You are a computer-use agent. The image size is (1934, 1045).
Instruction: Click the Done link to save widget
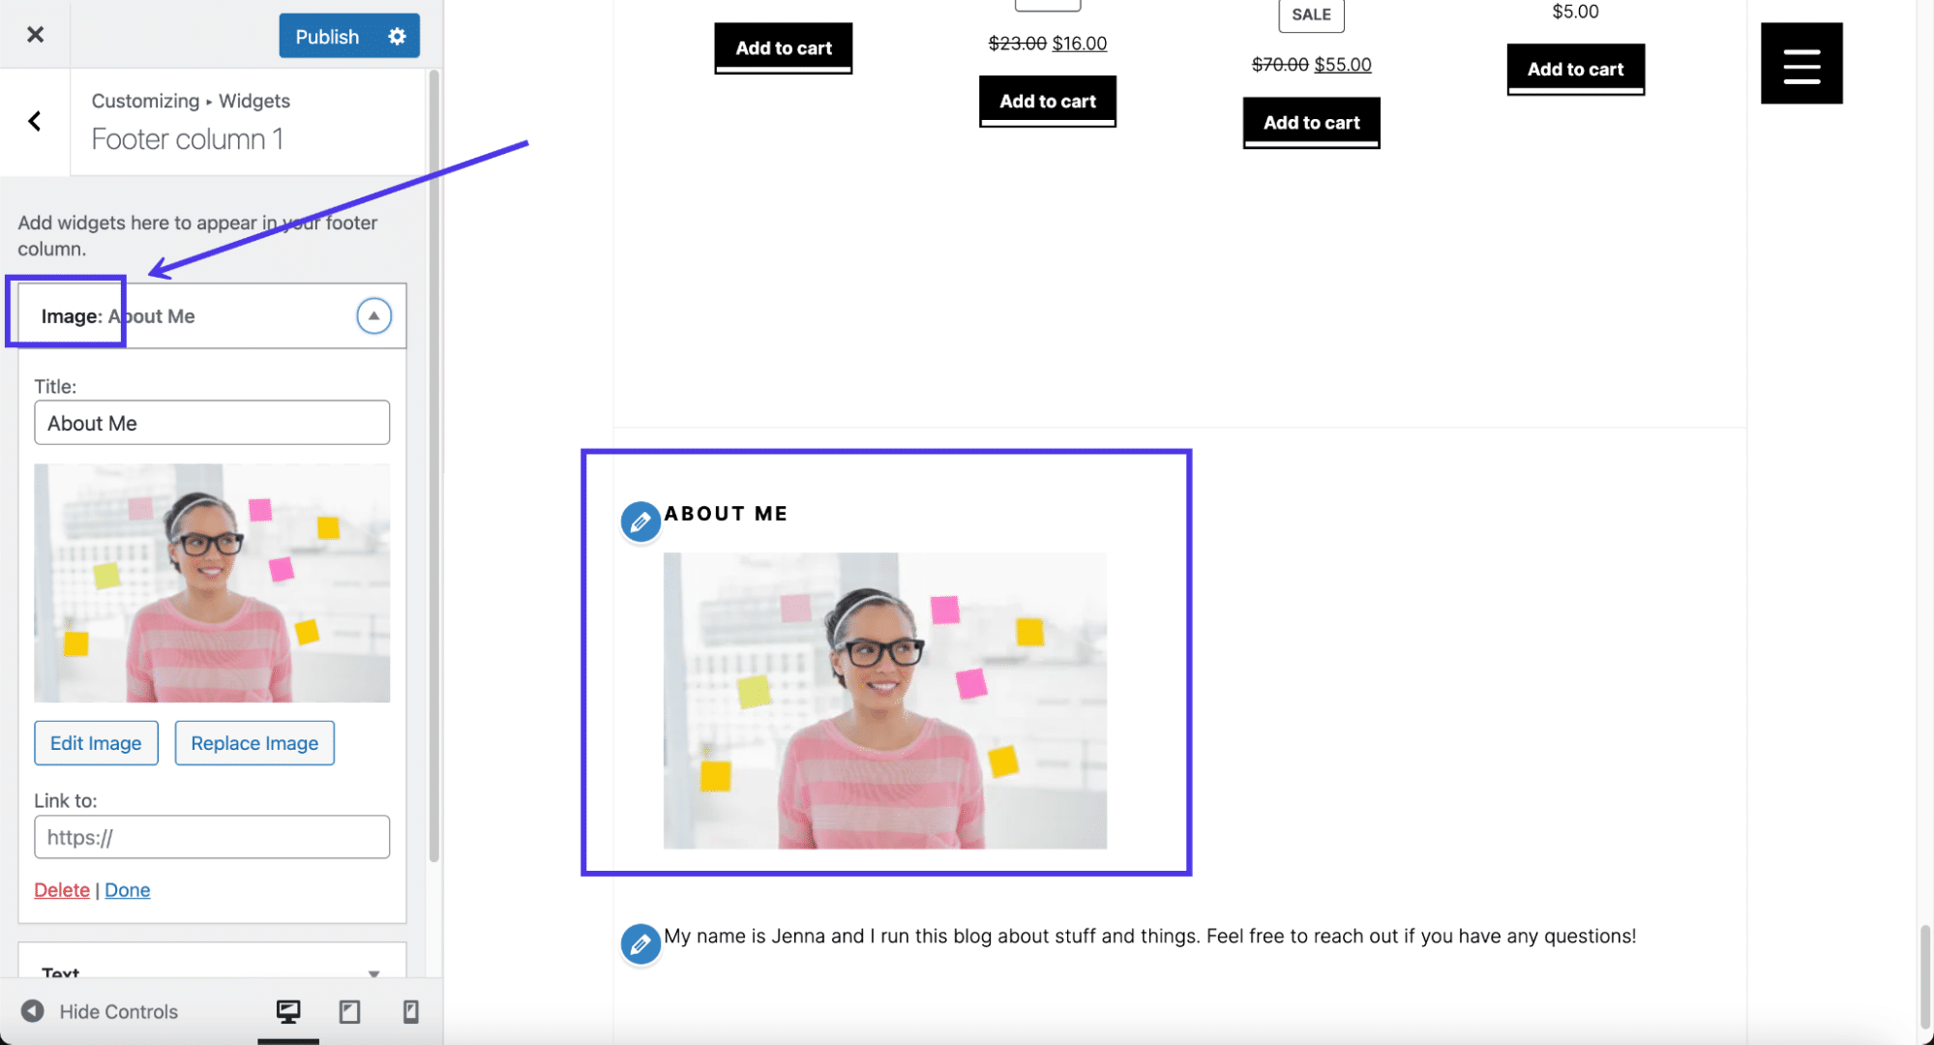click(x=126, y=889)
